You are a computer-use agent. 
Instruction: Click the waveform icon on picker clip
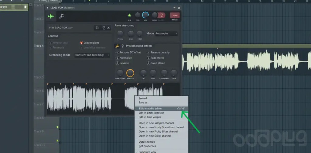coord(26,7)
